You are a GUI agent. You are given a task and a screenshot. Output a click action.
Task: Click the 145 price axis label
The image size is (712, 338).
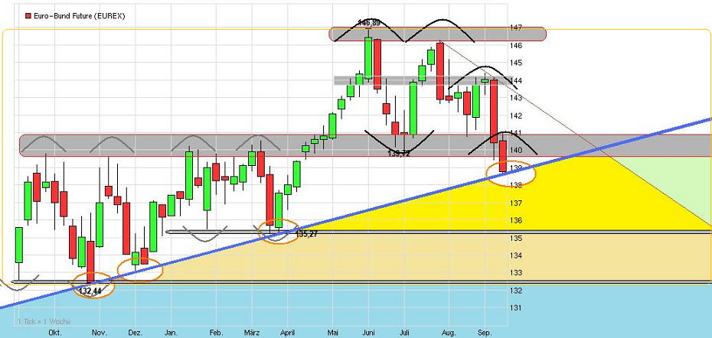(517, 63)
